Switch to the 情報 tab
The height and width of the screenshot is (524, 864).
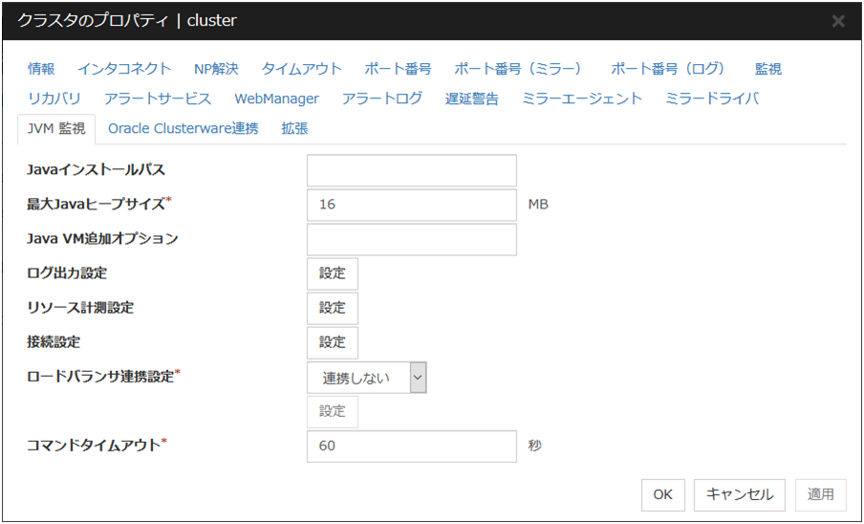(x=41, y=69)
